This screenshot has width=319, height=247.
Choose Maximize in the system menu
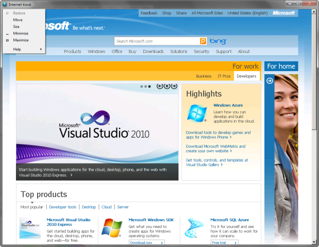[24, 40]
